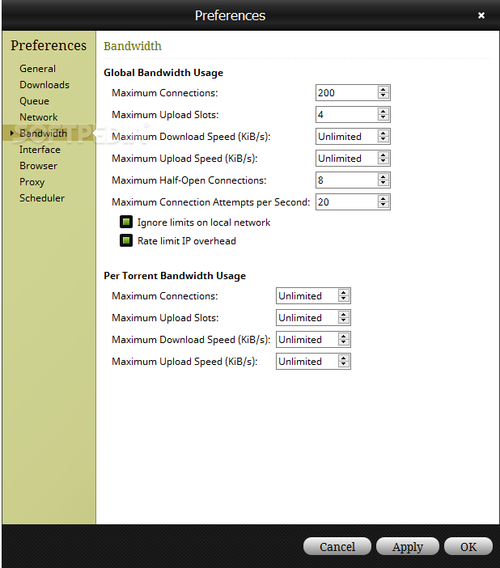Decrease global Maximum Upload Speed value
The width and height of the screenshot is (500, 568).
383,161
